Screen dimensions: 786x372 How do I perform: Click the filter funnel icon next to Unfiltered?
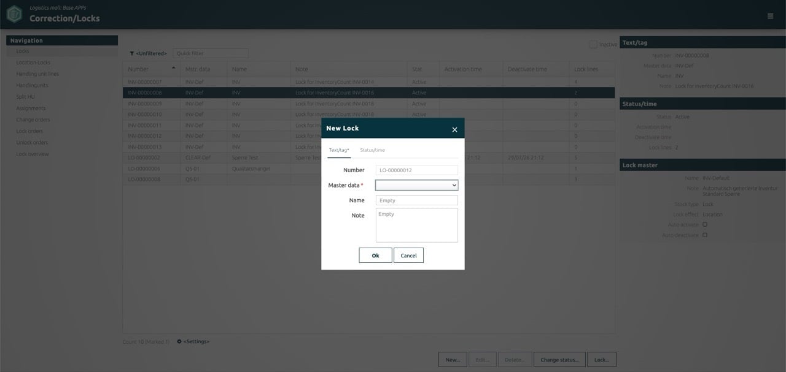[x=131, y=53]
